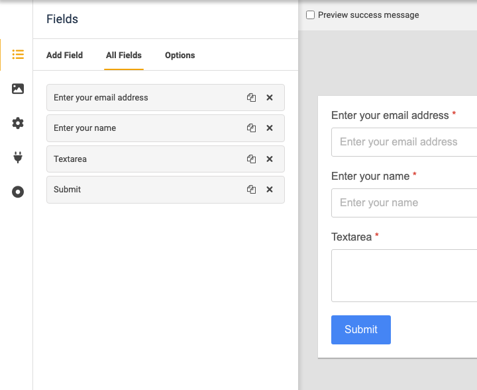Open the Options tab
477x390 pixels.
(180, 56)
